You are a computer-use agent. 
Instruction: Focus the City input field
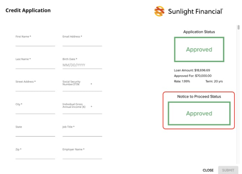click(35, 110)
